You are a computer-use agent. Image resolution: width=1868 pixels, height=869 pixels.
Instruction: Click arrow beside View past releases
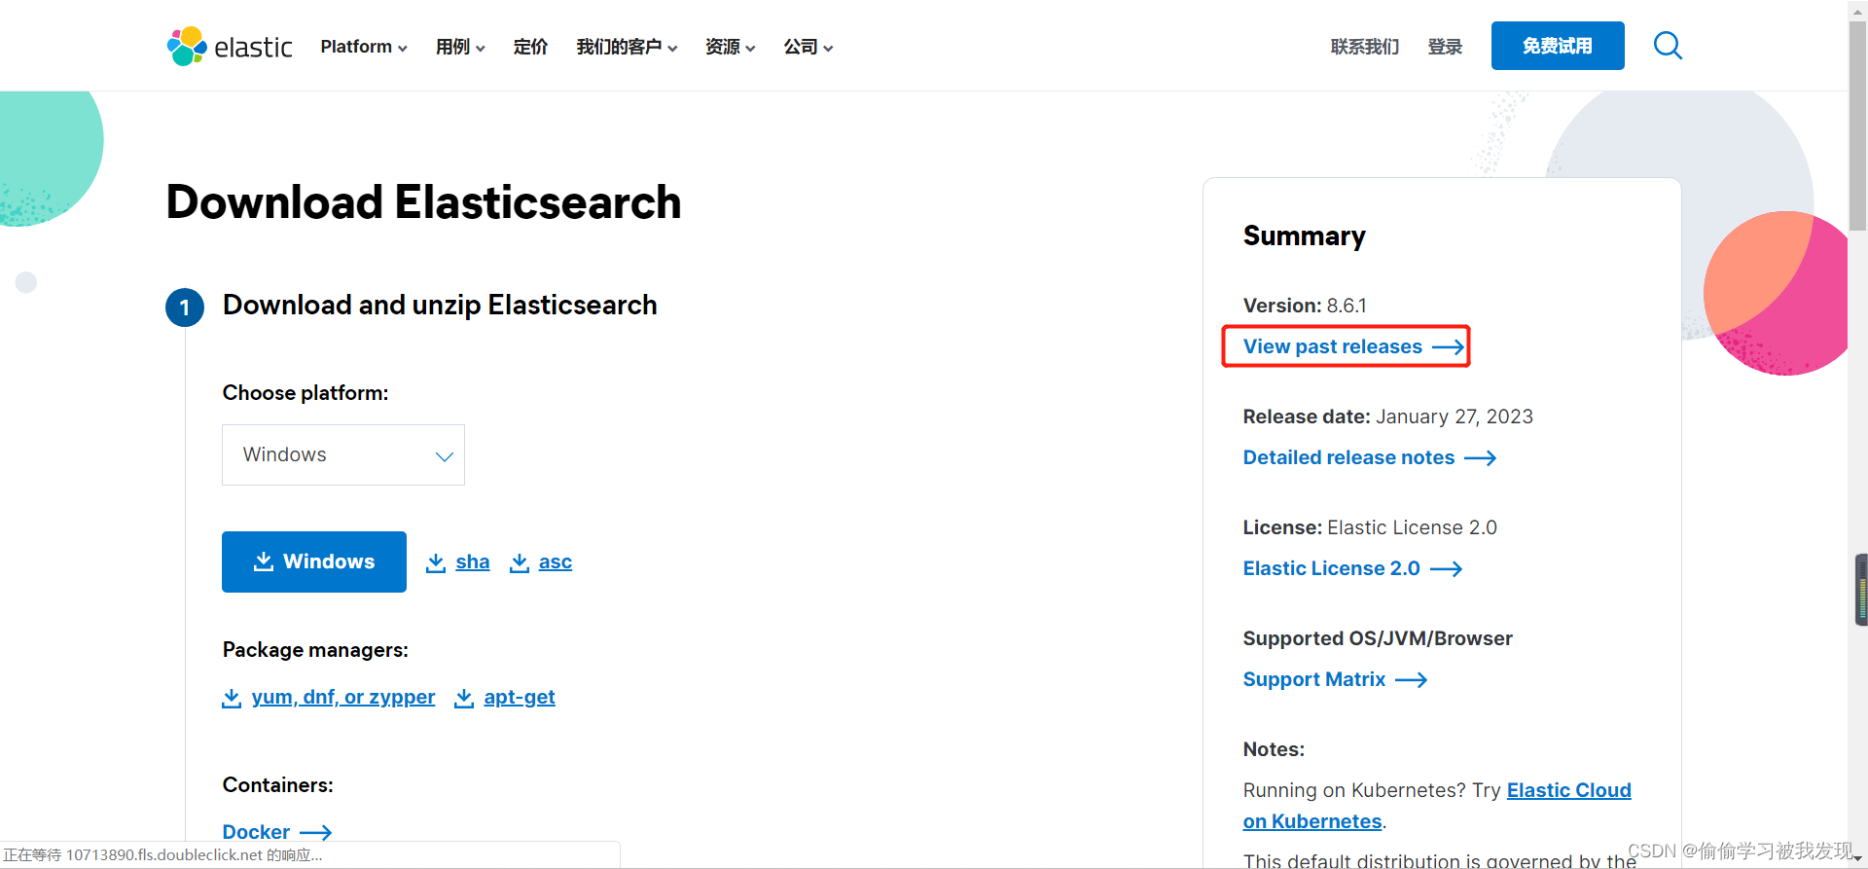pyautogui.click(x=1448, y=347)
